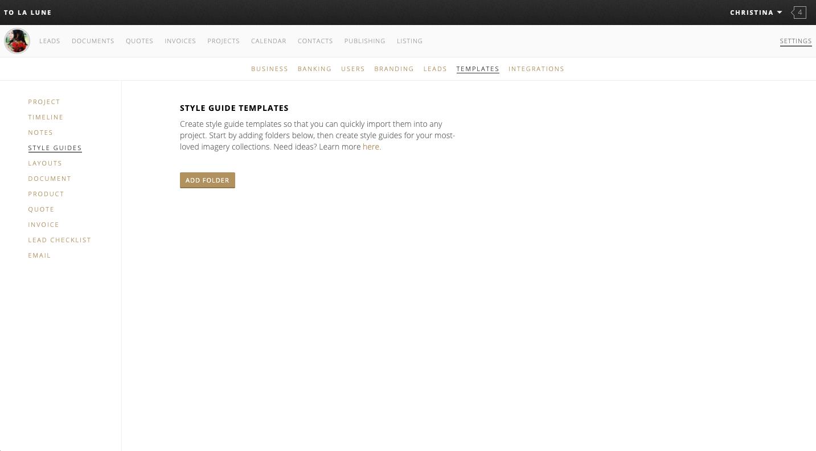This screenshot has height=451, width=816.
Task: Open the CHRISTINA account dropdown
Action: 756,12
